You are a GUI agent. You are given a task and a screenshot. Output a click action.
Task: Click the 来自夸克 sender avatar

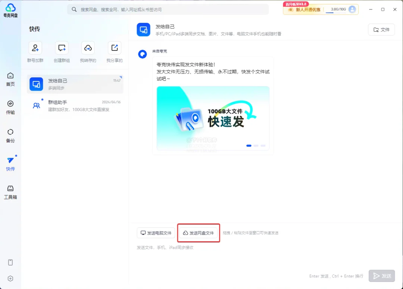(x=143, y=54)
